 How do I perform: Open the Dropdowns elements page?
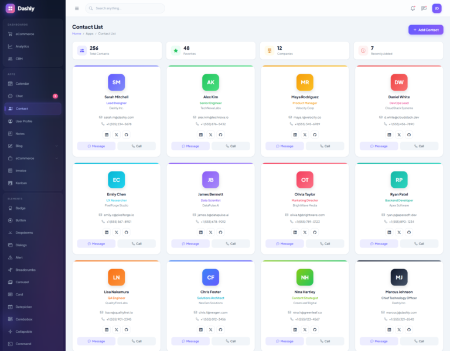click(x=24, y=233)
